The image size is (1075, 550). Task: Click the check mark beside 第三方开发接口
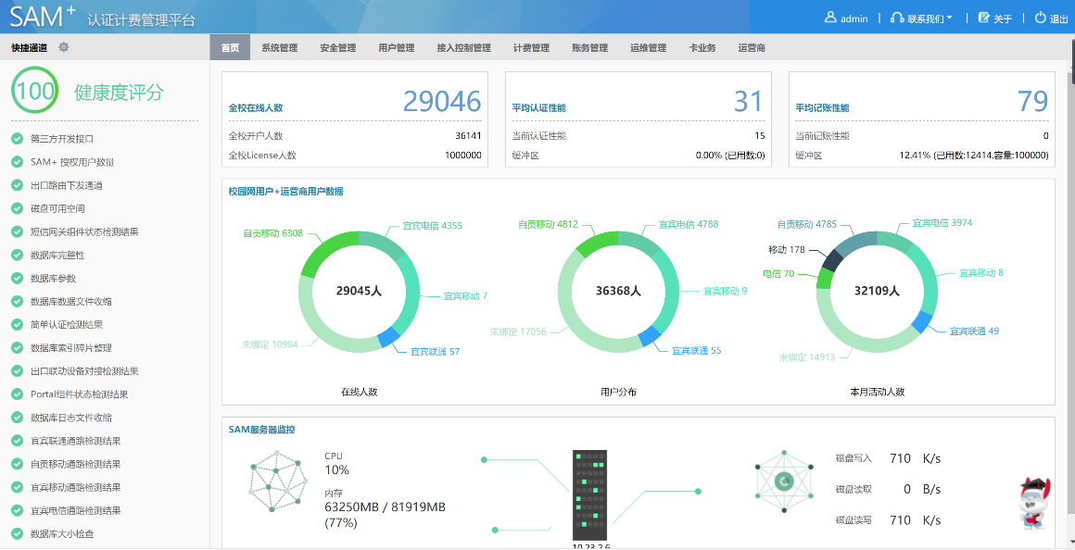(x=18, y=139)
